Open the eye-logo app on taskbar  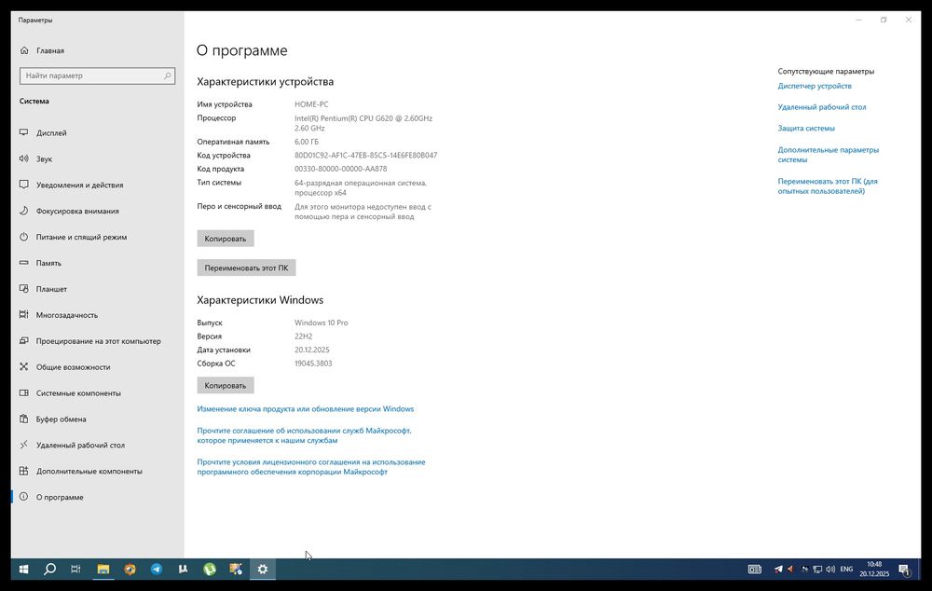130,569
